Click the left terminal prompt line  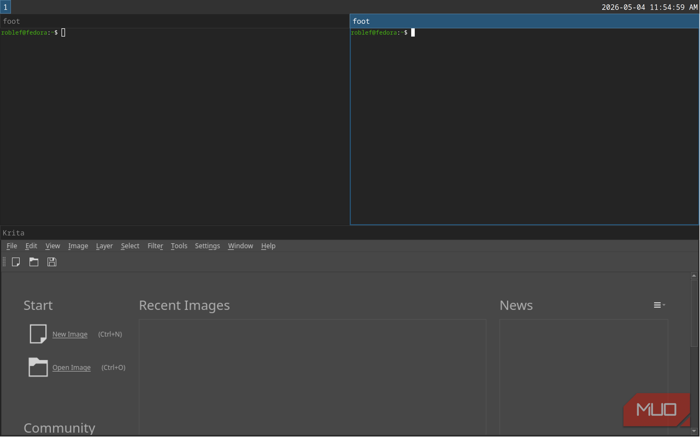pyautogui.click(x=33, y=33)
